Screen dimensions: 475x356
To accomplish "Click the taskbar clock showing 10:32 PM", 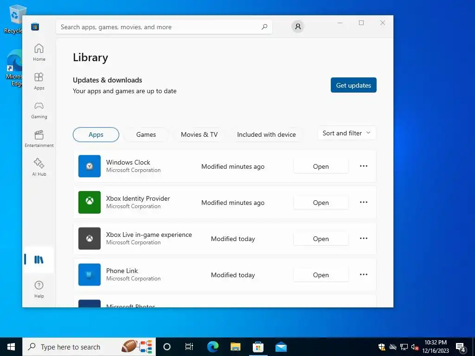I will point(436,347).
